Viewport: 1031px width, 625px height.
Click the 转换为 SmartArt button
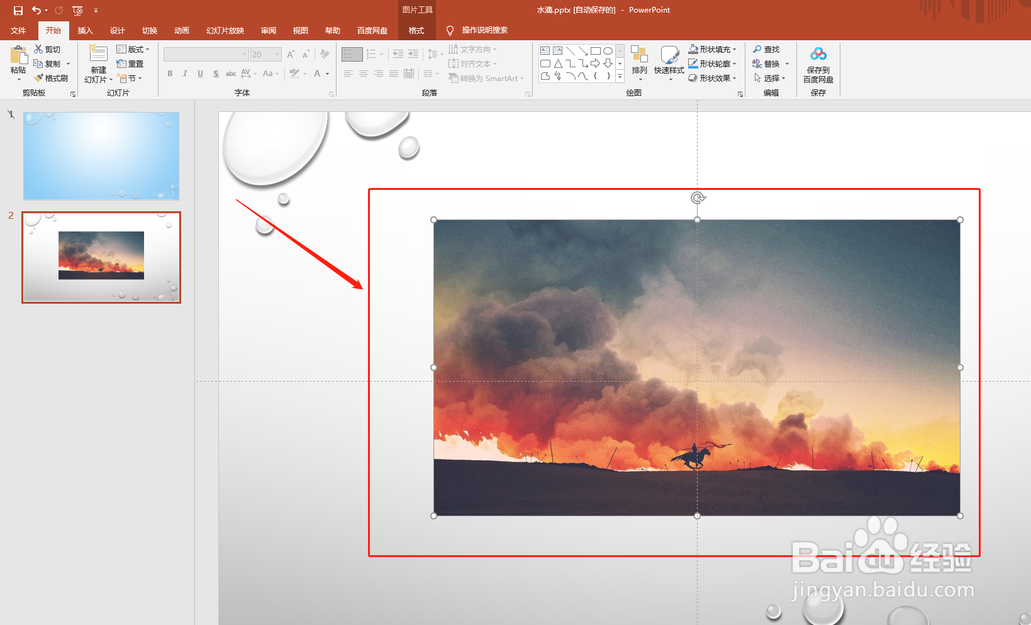tap(486, 78)
